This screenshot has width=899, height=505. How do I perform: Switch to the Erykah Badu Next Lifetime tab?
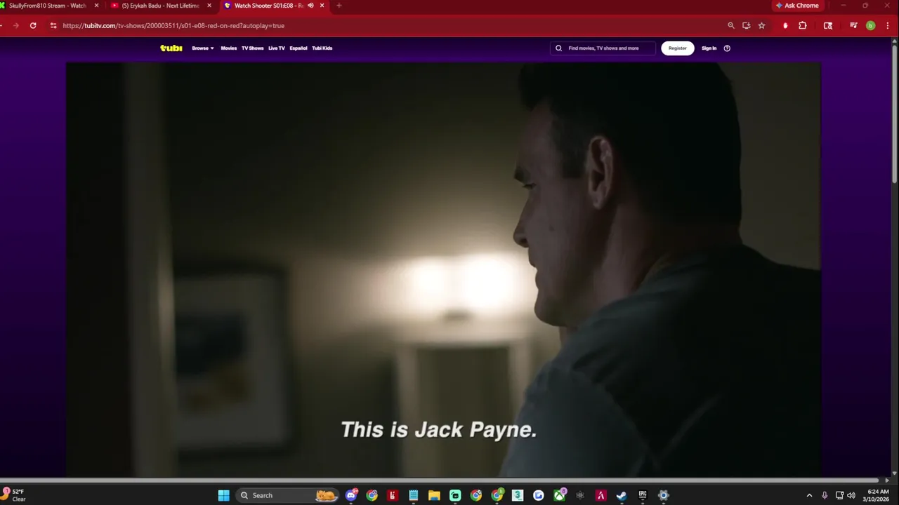click(x=160, y=6)
